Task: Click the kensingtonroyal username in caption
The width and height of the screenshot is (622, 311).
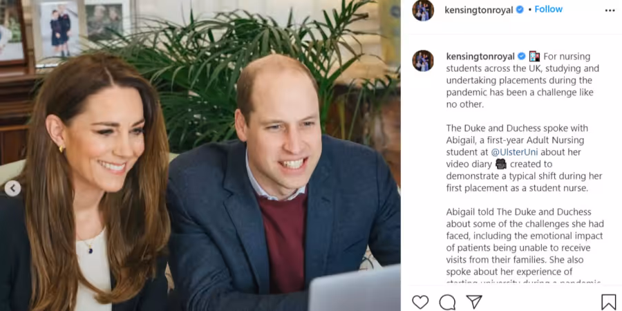Action: (480, 57)
